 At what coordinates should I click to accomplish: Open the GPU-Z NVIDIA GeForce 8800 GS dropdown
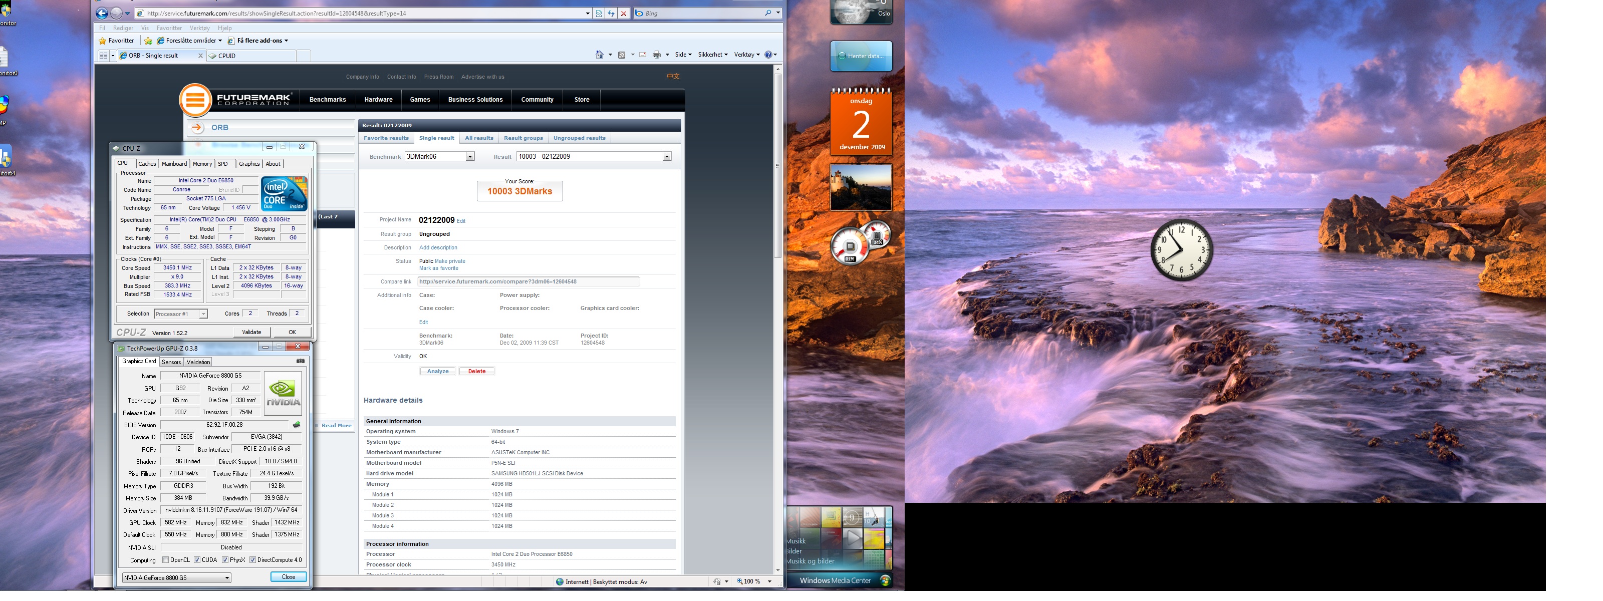177,578
